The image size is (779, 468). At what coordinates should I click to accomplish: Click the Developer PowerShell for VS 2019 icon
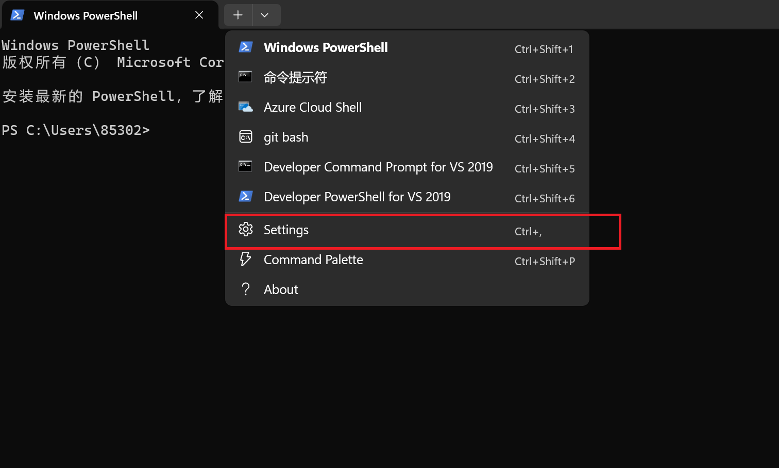click(246, 197)
